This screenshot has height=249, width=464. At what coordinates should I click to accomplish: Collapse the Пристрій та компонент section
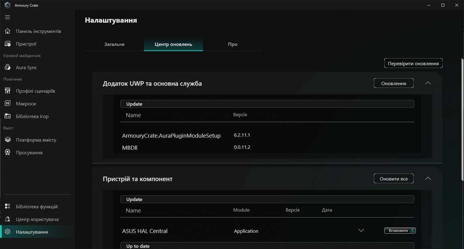click(428, 179)
